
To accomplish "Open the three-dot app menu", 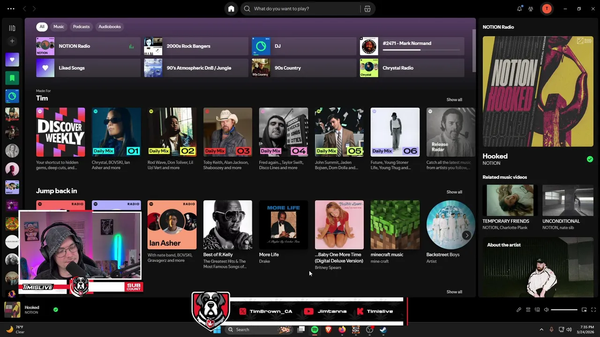I will 11,8.
